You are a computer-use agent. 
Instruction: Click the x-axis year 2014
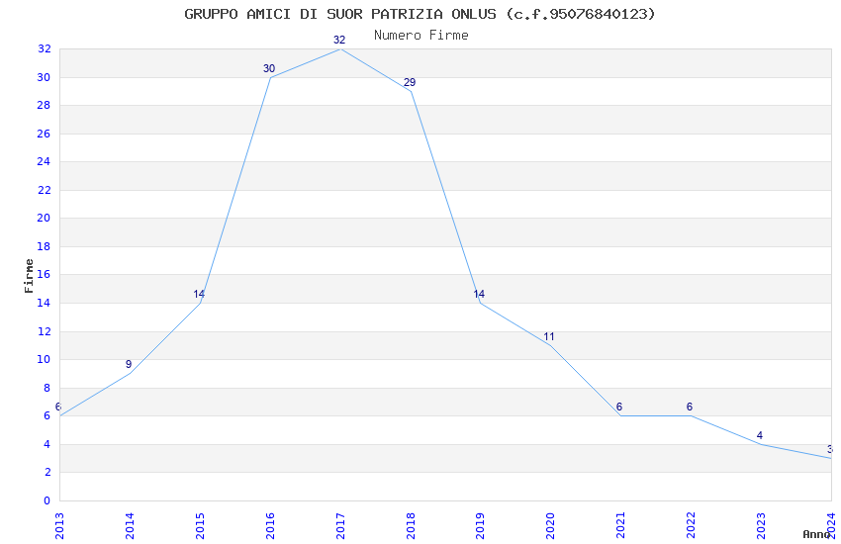130,526
